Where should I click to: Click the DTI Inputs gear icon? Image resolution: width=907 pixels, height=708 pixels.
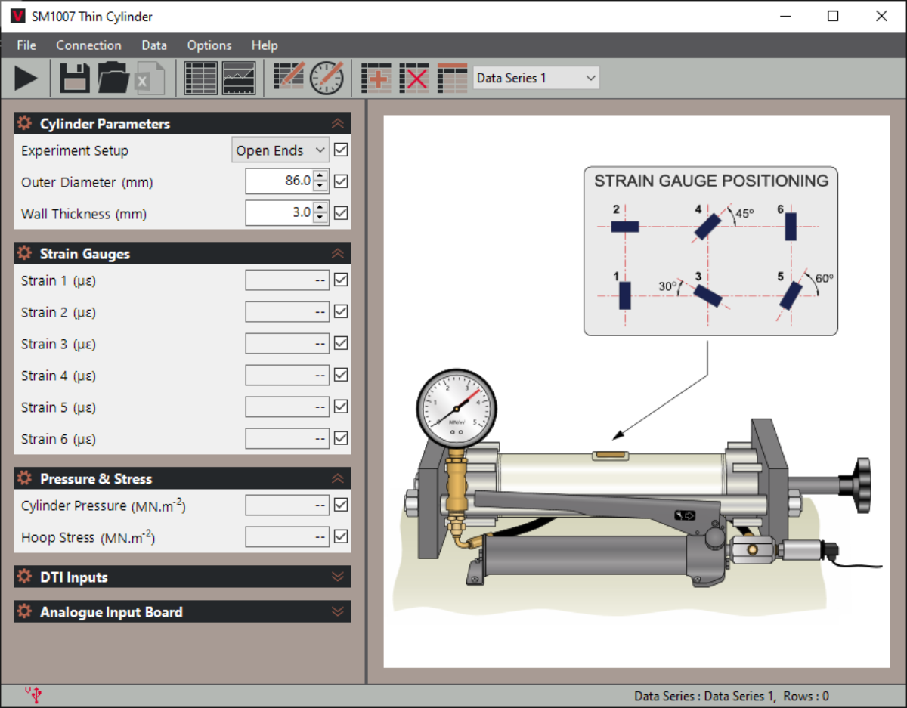click(x=25, y=577)
